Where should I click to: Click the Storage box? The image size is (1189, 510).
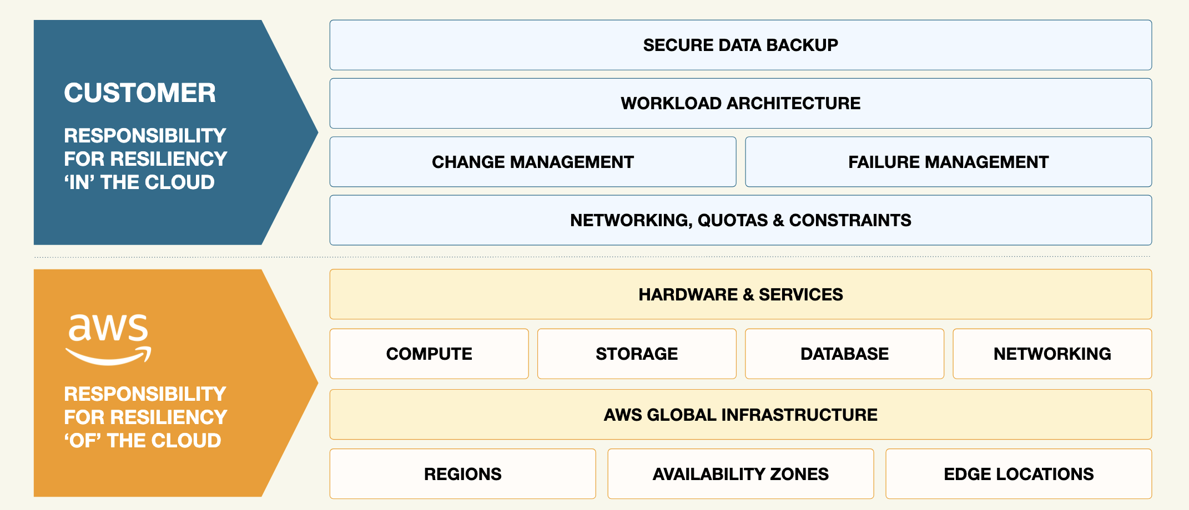coord(637,354)
